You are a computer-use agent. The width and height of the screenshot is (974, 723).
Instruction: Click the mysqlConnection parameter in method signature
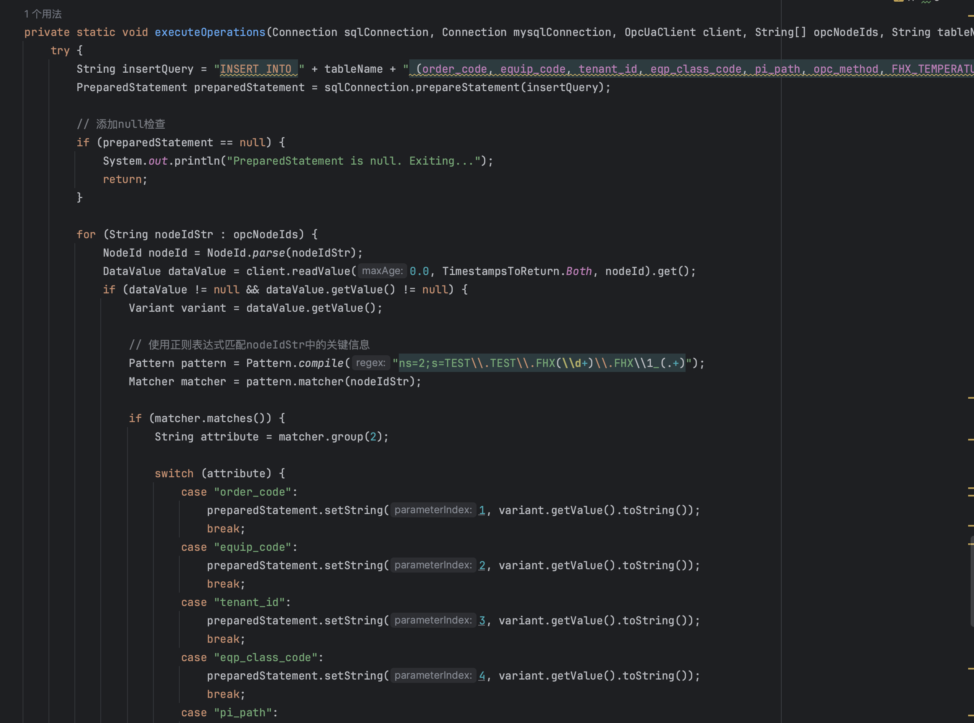[562, 32]
